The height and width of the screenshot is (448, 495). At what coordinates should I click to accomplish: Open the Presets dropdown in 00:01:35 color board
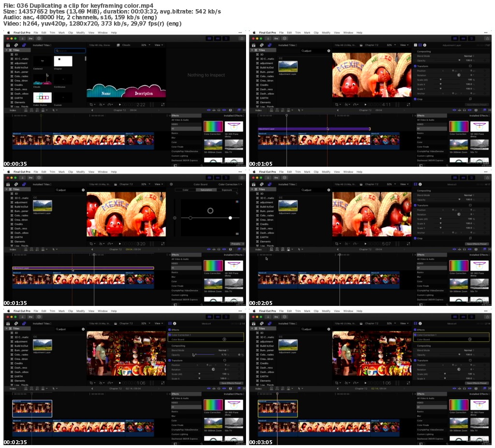click(x=237, y=244)
